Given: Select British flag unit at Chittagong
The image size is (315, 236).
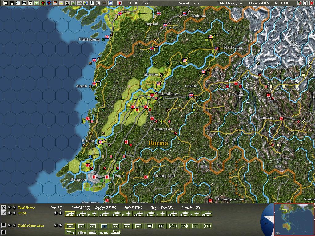Looking at the screenshot, I should point(107,37).
